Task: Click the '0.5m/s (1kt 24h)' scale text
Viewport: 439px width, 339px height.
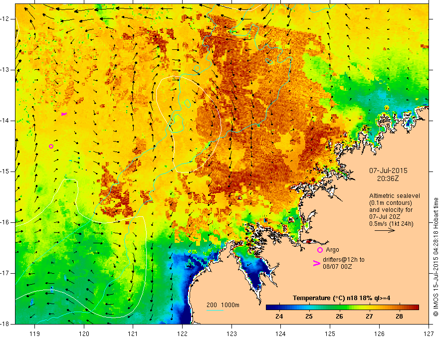Action: [391, 224]
